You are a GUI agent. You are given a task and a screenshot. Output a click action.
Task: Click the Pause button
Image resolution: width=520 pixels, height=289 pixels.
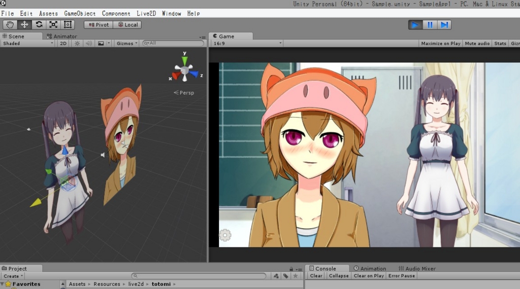pos(430,25)
